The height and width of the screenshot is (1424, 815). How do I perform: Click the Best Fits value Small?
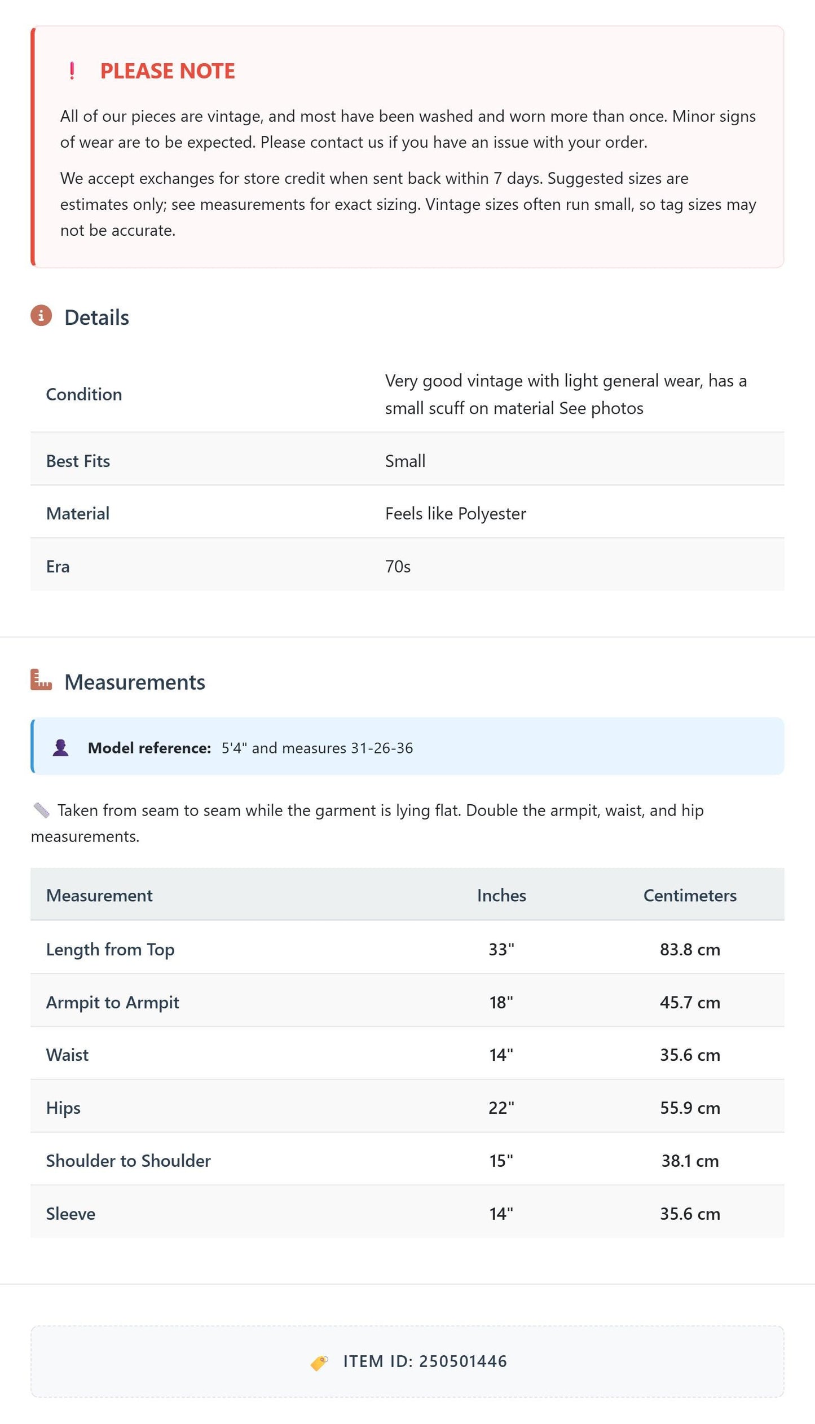405,461
